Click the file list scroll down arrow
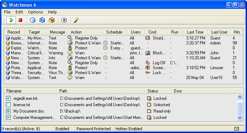Image resolution: width=247 pixels, height=133 pixels. coord(240,117)
